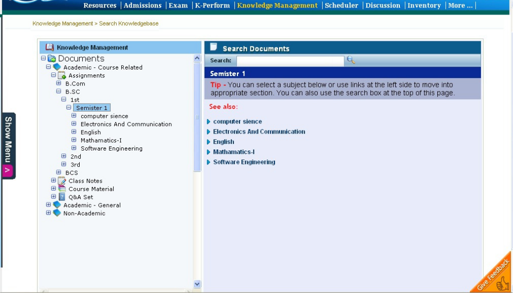Click the Knowledge Management panel header icon

(50, 47)
